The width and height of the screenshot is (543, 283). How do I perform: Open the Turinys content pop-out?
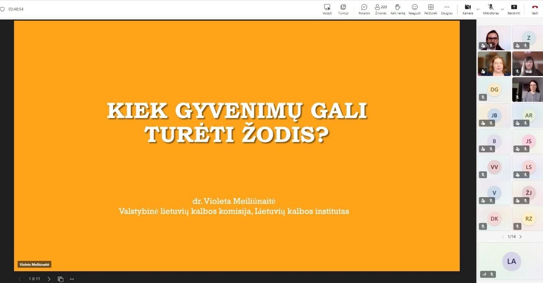click(x=343, y=9)
